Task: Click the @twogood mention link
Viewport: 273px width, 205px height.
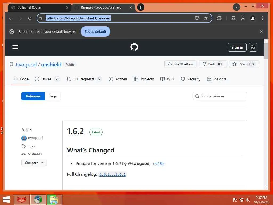Action: coord(139,164)
